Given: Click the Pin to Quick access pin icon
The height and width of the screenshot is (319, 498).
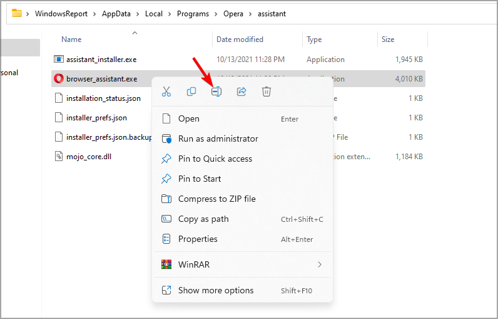Looking at the screenshot, I should pyautogui.click(x=166, y=159).
